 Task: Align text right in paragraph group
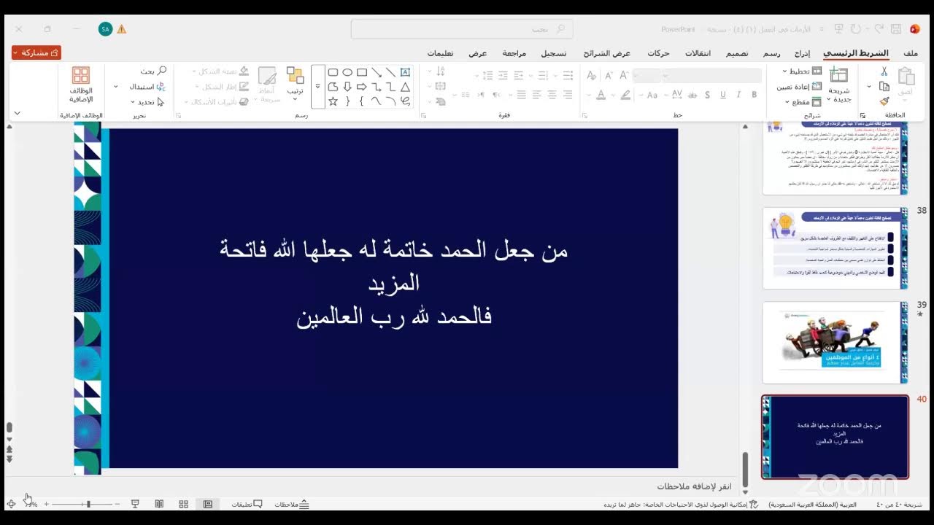568,95
